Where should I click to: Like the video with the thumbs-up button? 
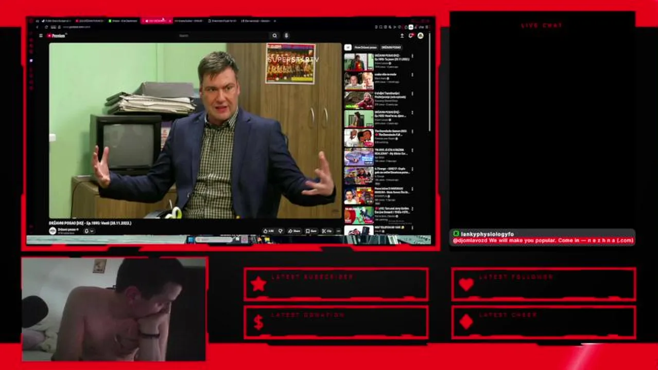(x=269, y=231)
